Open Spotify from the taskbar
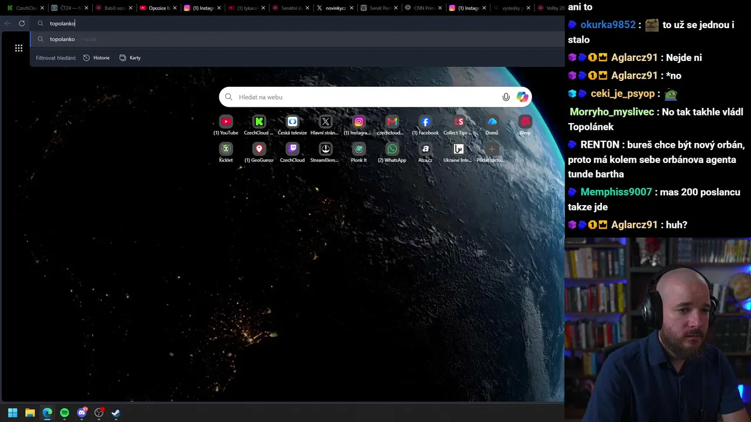Viewport: 751px width, 422px height. (65, 413)
